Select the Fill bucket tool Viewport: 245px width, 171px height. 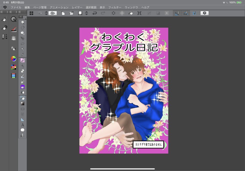click(x=23, y=98)
